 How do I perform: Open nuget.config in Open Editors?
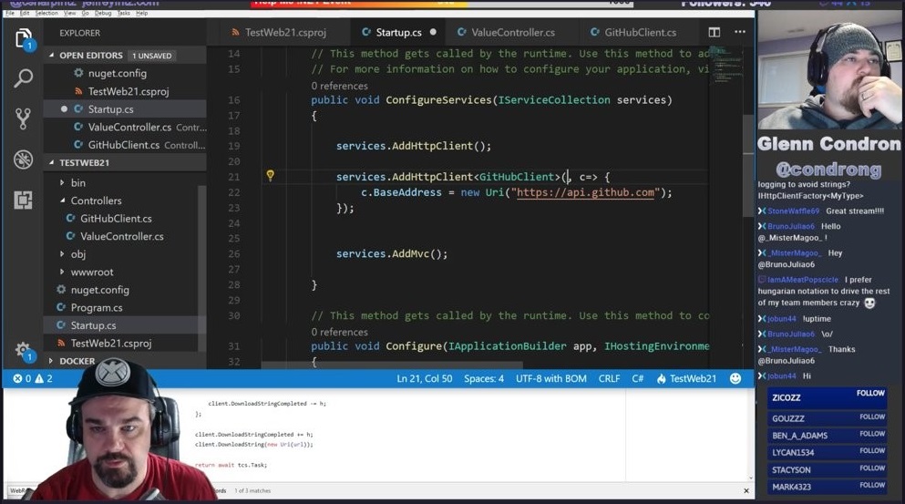click(125, 73)
